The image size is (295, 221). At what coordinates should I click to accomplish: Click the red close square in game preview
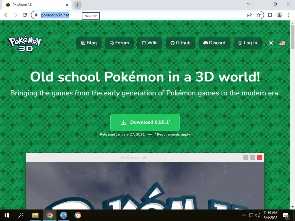260,157
